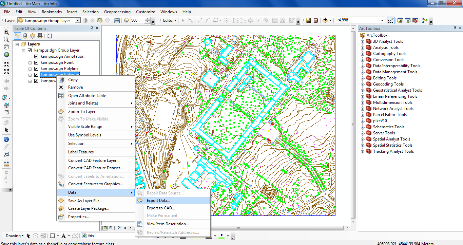Screen dimensions: 463x245
Task: Click the Refresh view button
Action: [119, 228]
